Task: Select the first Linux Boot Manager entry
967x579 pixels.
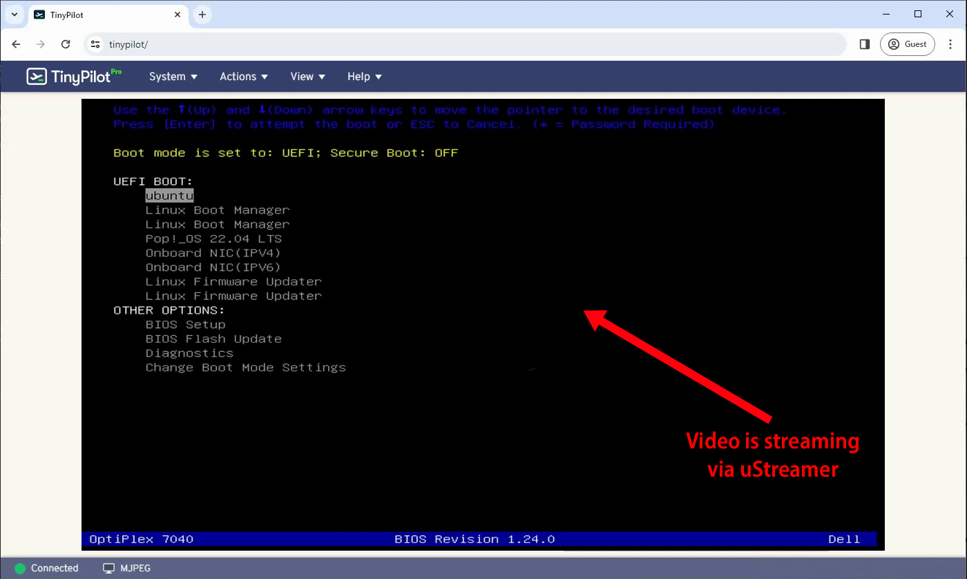Action: point(218,210)
